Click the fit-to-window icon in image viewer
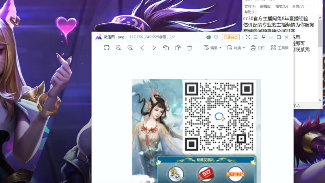This screenshot has width=325, height=183. pos(107,48)
